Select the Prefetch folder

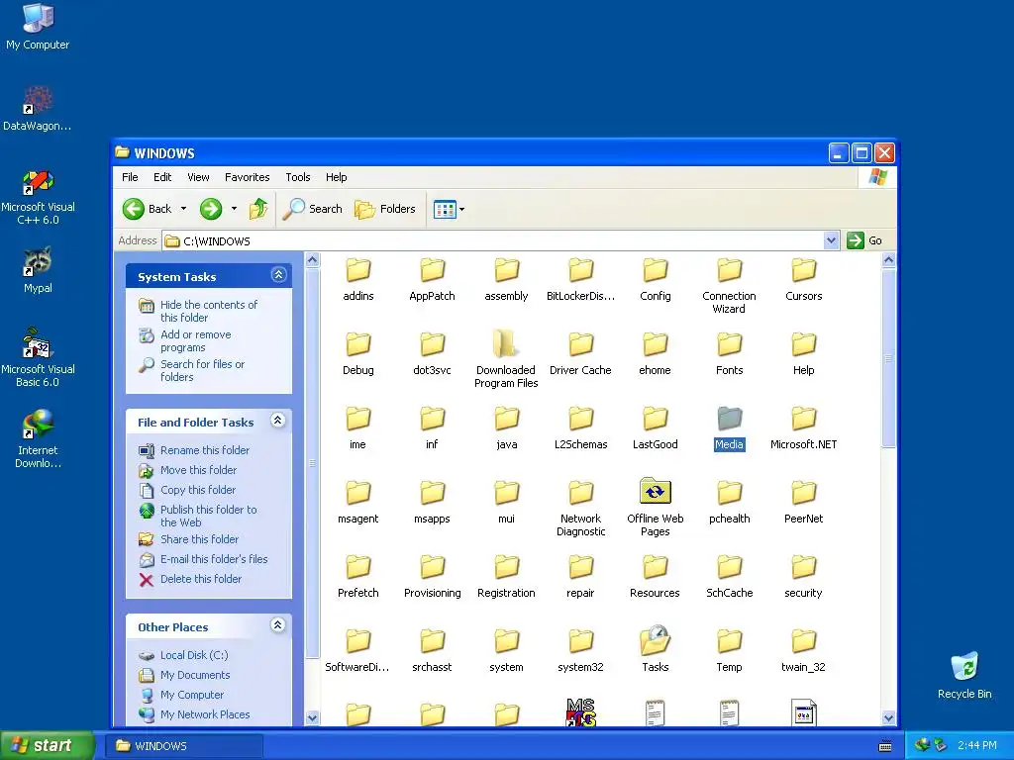click(358, 577)
